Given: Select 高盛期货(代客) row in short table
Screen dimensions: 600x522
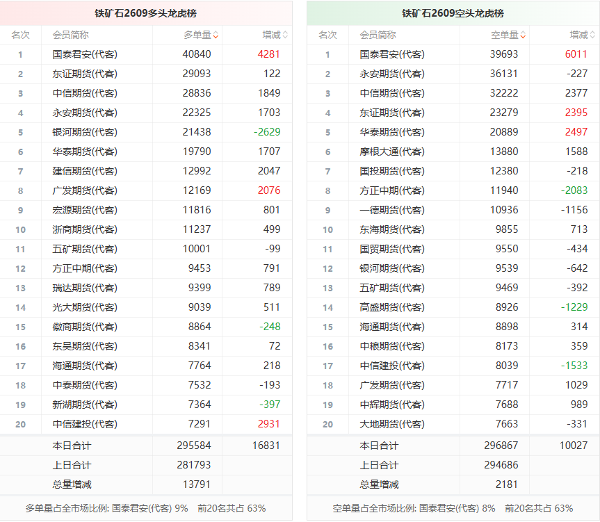Looking at the screenshot, I should click(453, 307).
